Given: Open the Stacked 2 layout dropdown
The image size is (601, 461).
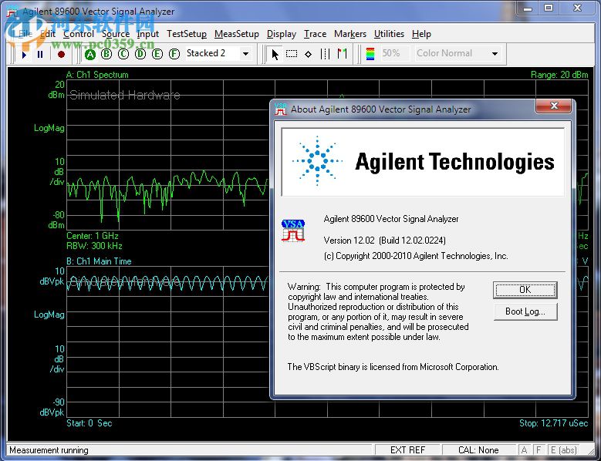Looking at the screenshot, I should coord(245,54).
